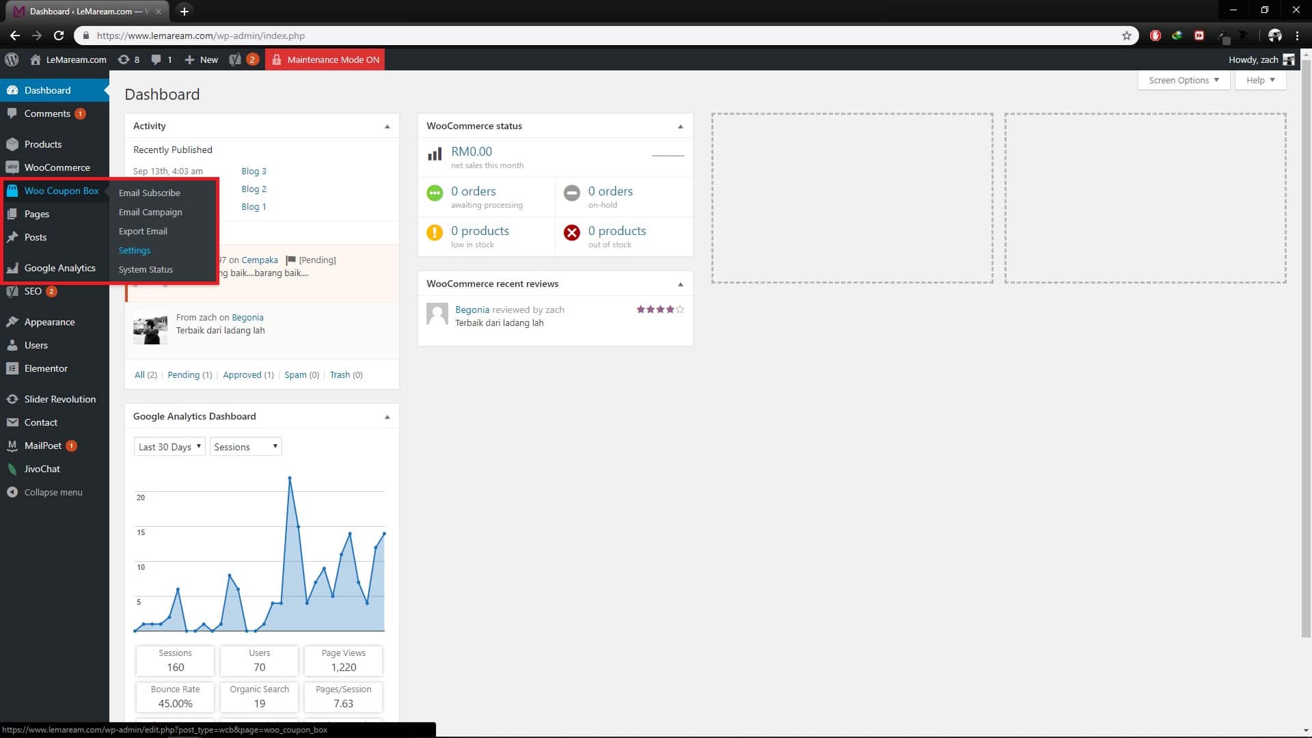
Task: Click the Collapse menu arrow icon
Action: (12, 492)
